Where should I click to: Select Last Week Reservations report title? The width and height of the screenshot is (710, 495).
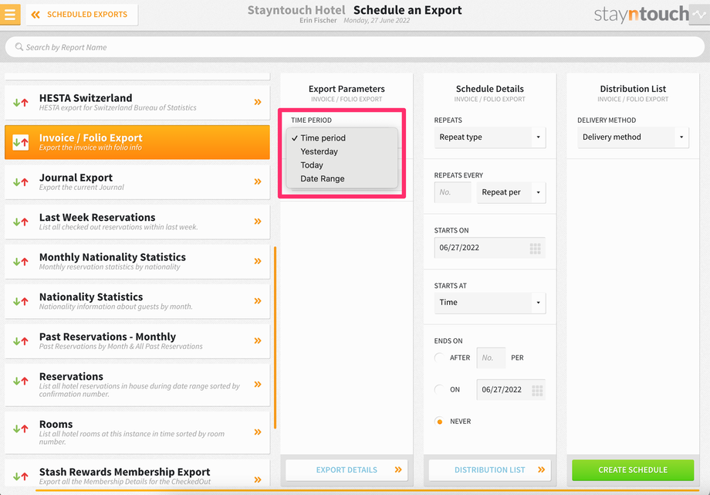(97, 217)
